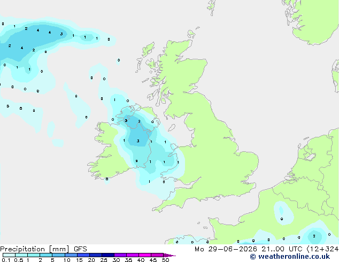The width and height of the screenshot is (339, 262).
Task: Click the "GFS" model label
Action: (80, 249)
